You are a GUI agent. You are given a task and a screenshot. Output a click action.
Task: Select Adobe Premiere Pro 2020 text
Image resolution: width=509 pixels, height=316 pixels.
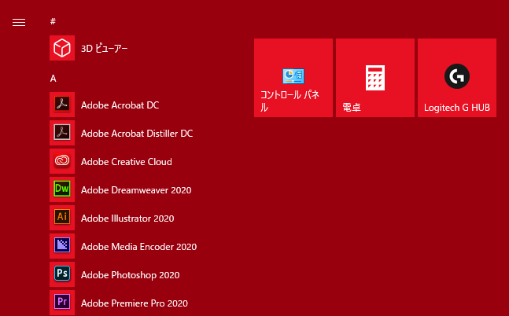tap(135, 303)
